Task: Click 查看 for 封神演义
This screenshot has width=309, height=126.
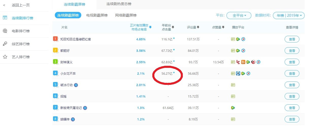Action: 292,62
